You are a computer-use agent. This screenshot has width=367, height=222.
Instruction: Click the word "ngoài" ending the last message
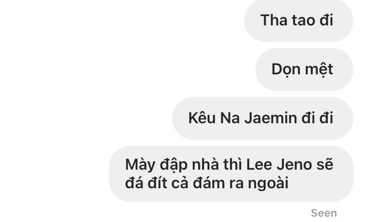pyautogui.click(x=268, y=183)
